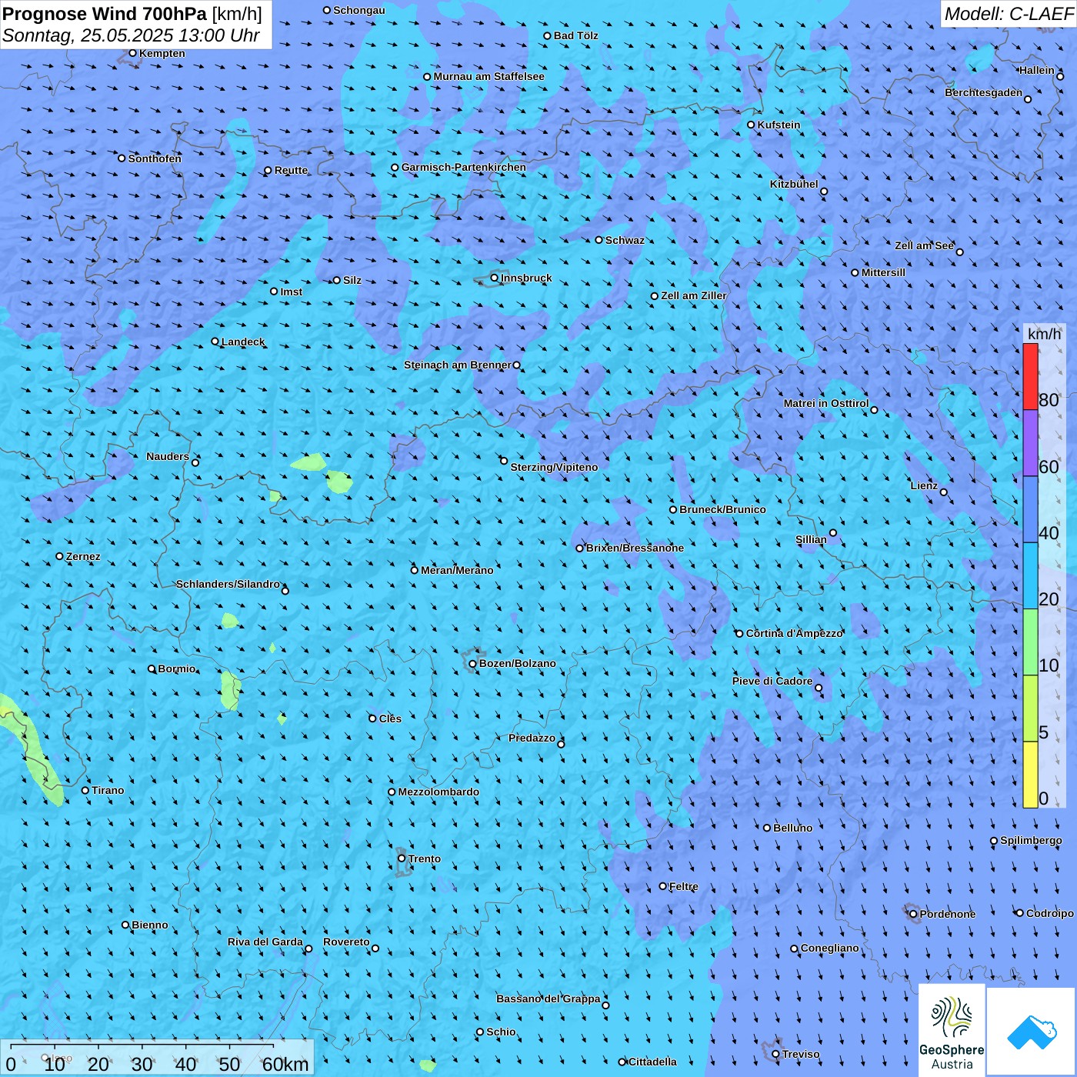Click the Bormio city label
The image size is (1077, 1077).
click(177, 669)
